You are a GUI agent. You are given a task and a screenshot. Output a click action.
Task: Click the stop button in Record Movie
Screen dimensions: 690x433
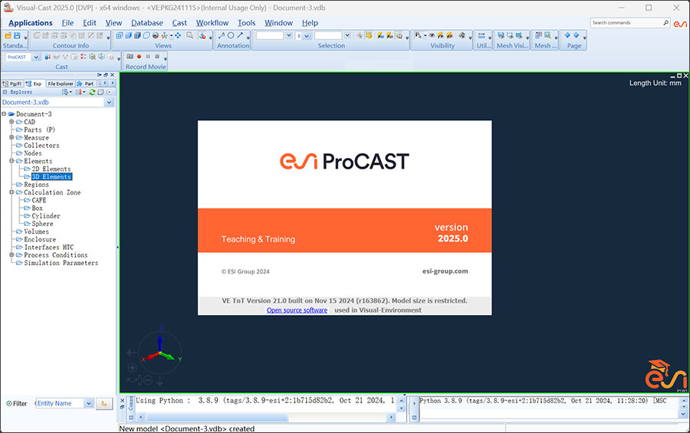pyautogui.click(x=157, y=56)
